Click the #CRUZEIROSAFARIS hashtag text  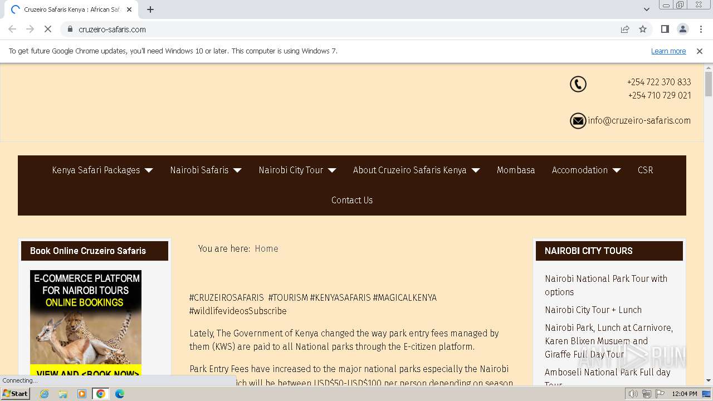(x=227, y=297)
